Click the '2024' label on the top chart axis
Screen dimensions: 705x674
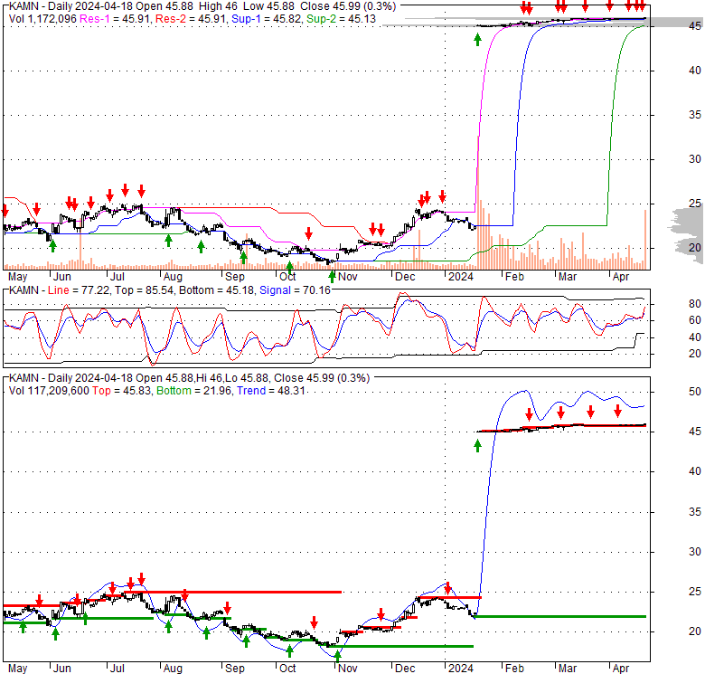[x=461, y=277]
